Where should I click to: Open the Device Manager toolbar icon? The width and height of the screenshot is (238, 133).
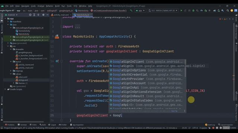(x=219, y=11)
